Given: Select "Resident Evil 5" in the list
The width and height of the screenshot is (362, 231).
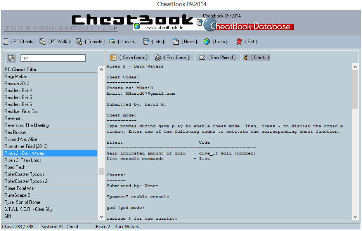Looking at the screenshot, I should [x=50, y=97].
